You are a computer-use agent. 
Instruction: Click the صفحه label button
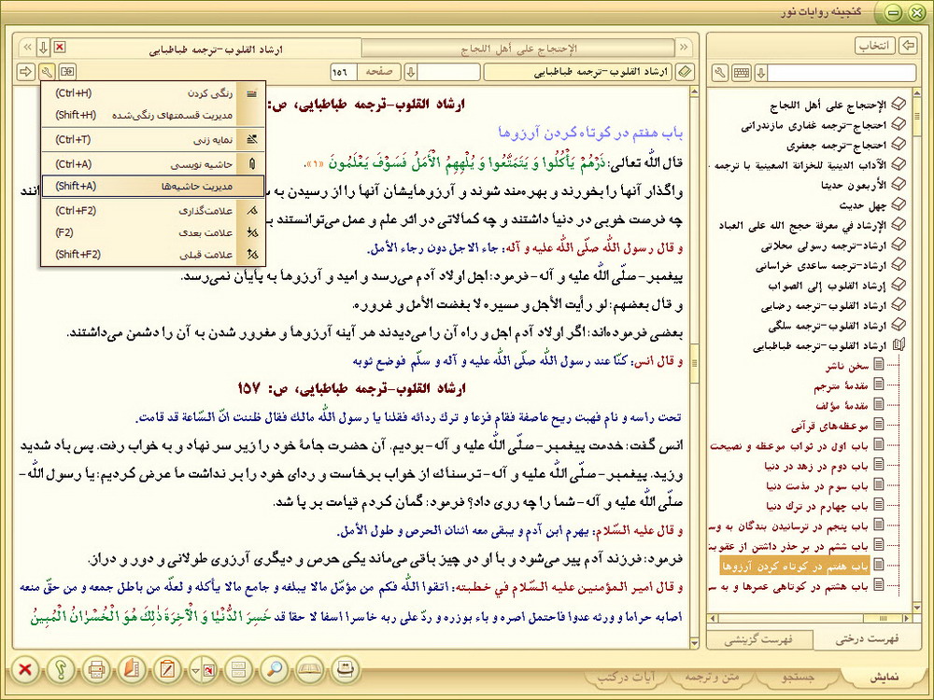pyautogui.click(x=379, y=72)
